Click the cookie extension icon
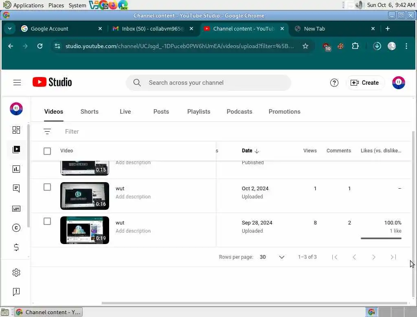The width and height of the screenshot is (417, 317). click(340, 46)
